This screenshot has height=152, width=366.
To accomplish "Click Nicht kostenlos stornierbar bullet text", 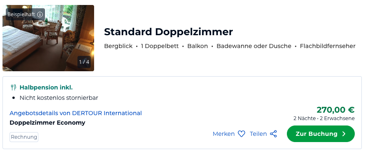I will coord(59,98).
